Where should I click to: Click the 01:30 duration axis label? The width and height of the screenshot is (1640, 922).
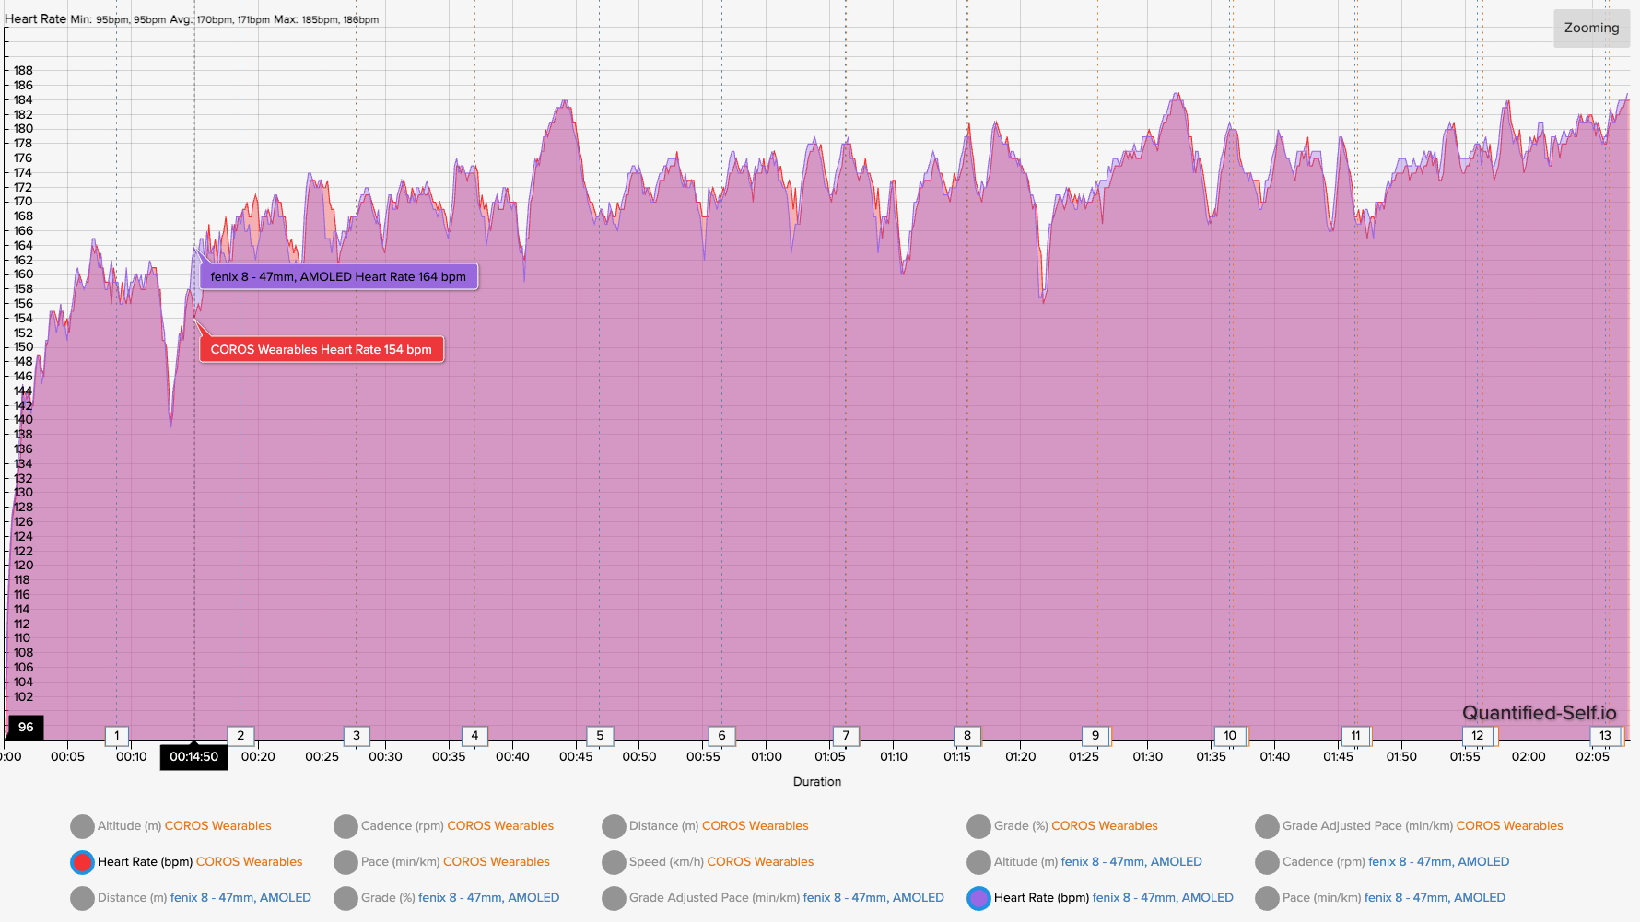[1148, 757]
